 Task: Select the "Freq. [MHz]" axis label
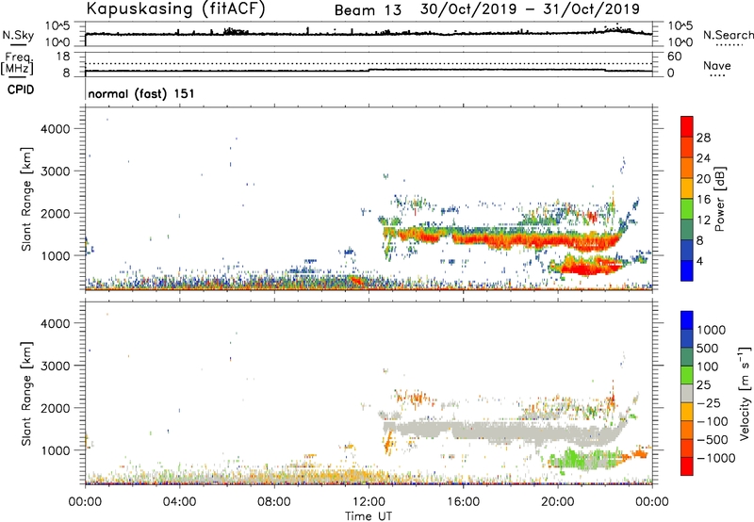pos(17,63)
